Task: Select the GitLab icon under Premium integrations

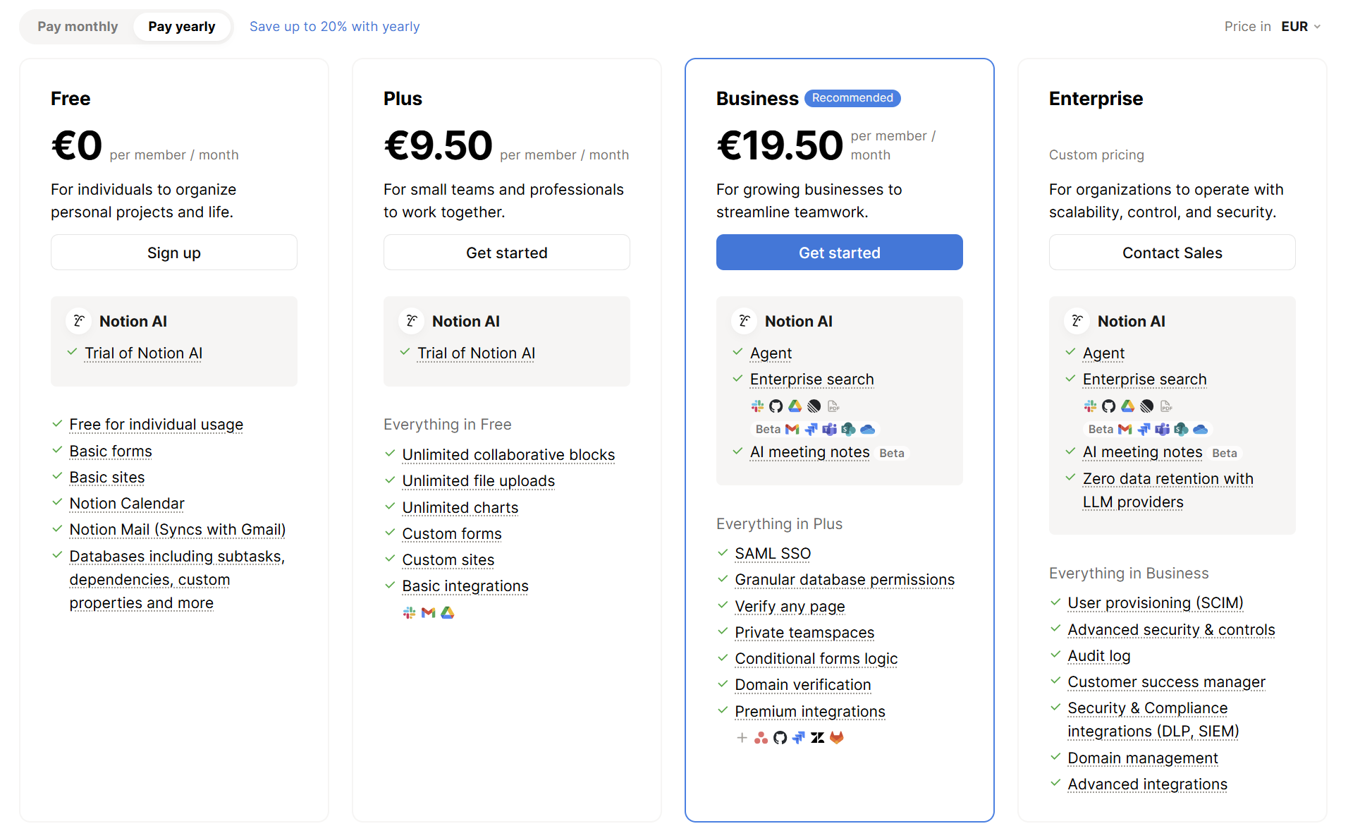Action: 837,738
